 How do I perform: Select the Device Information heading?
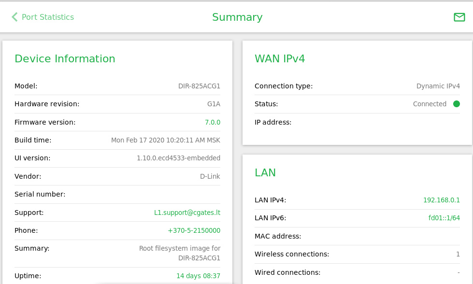(65, 58)
